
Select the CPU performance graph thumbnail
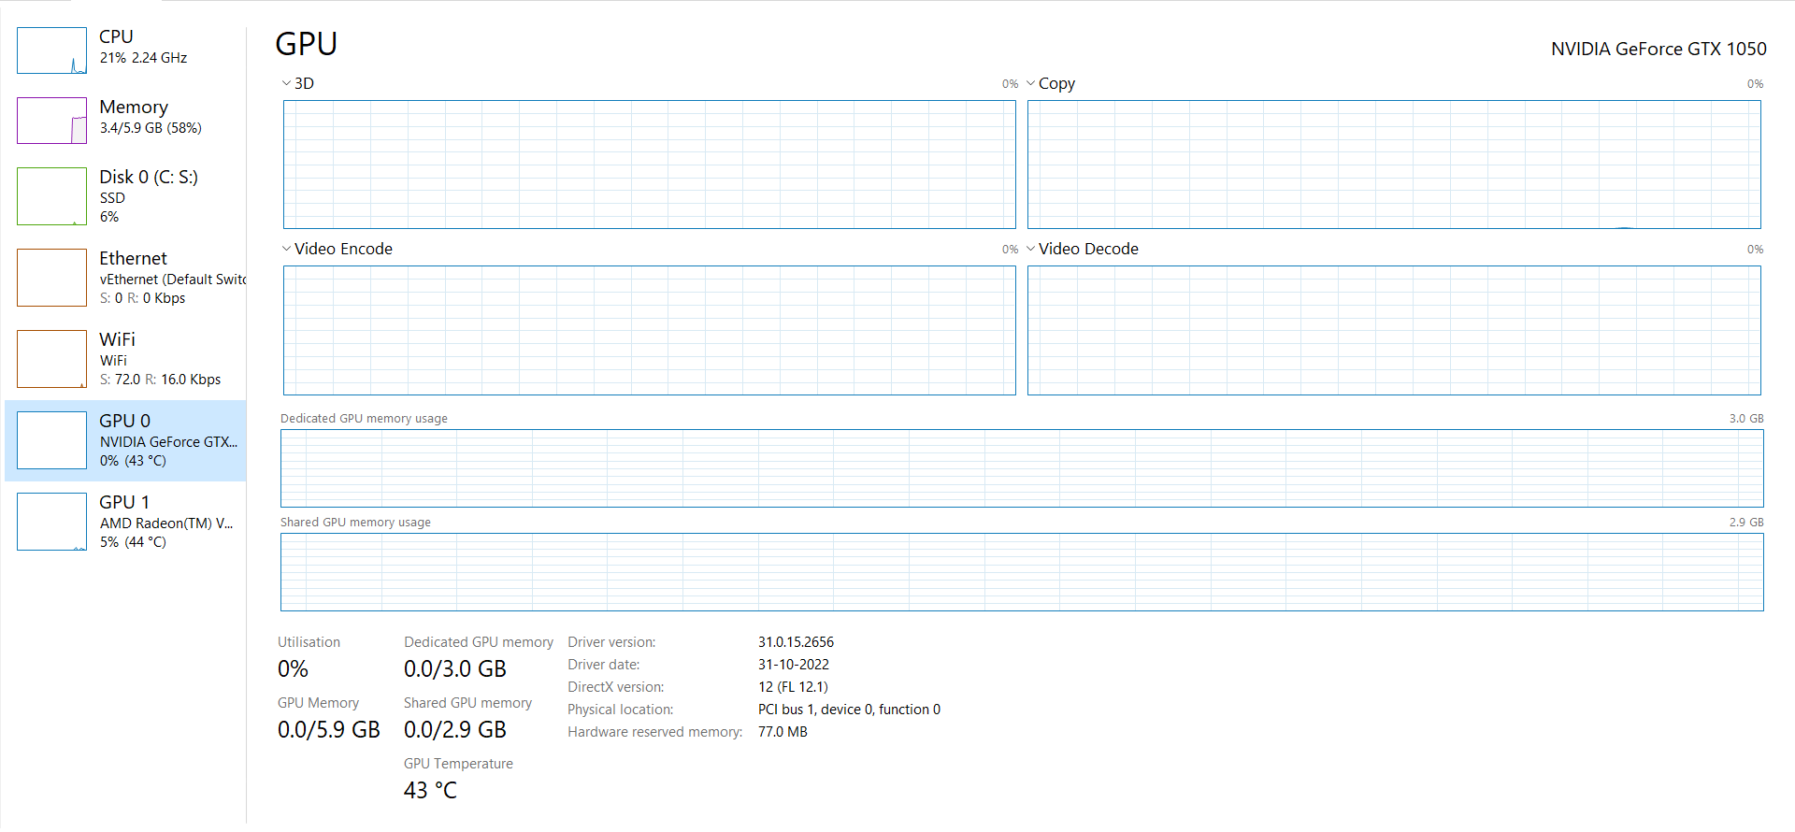[51, 50]
